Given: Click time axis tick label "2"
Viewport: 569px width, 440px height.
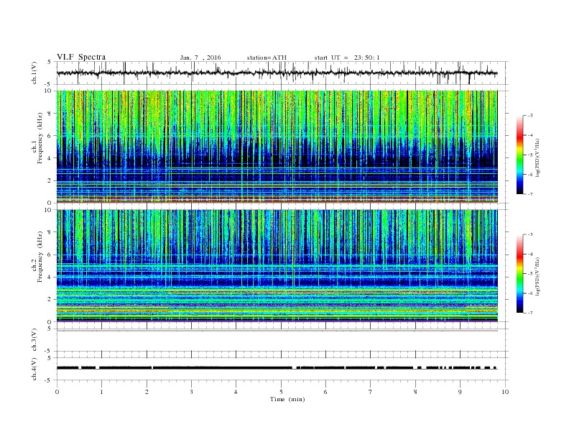Looking at the screenshot, I should click(147, 392).
